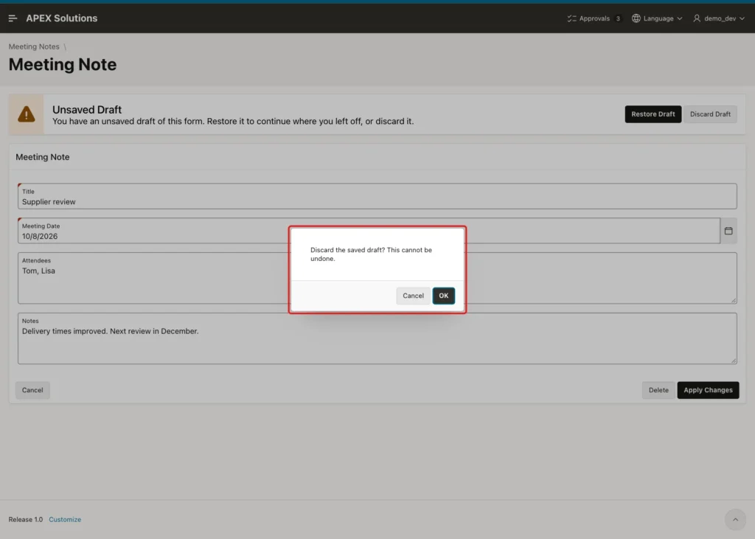Click the Apply Changes button
This screenshot has height=539, width=755.
click(x=708, y=390)
